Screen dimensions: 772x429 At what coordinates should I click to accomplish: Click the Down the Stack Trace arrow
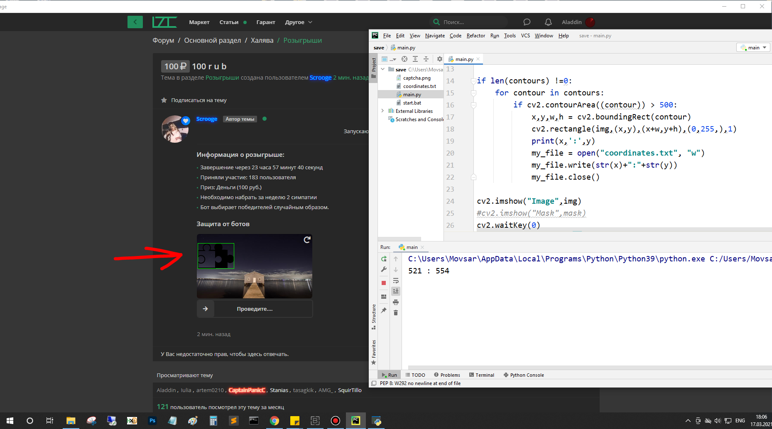pyautogui.click(x=396, y=270)
